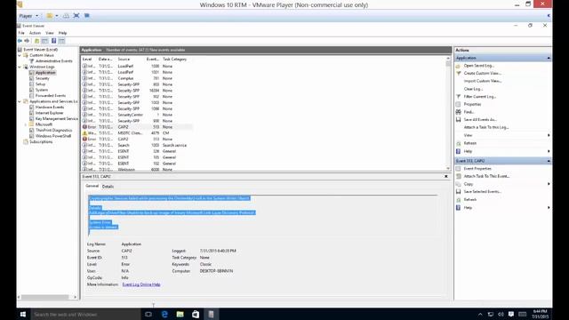Image resolution: width=569 pixels, height=320 pixels.
Task: Collapse Applications and Services Logs node
Action: click(20, 101)
